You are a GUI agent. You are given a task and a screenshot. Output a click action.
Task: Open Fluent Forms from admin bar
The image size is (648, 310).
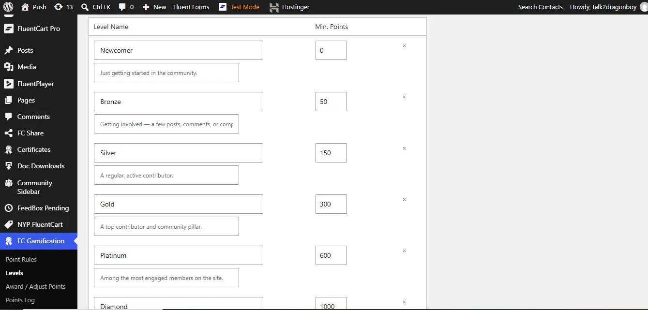(191, 7)
